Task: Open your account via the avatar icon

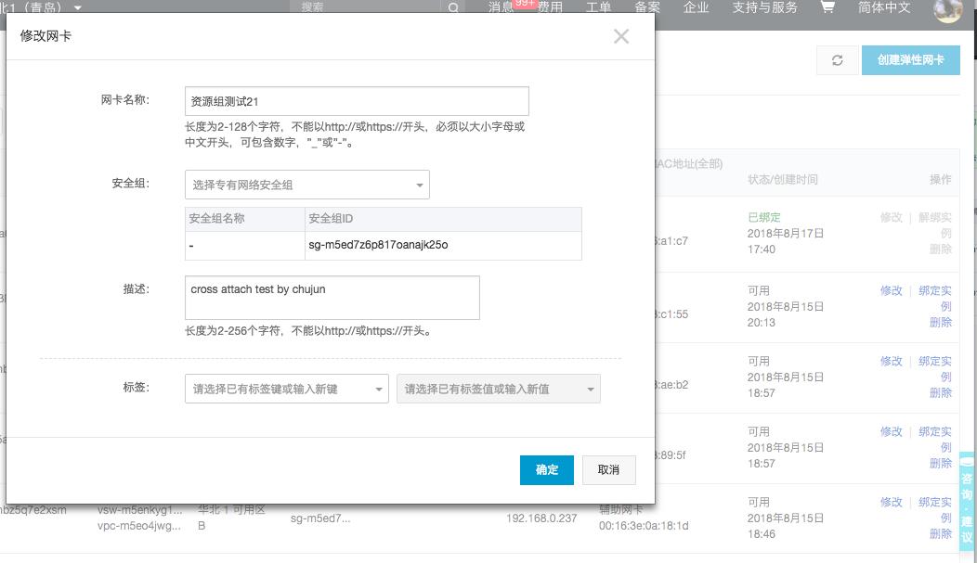Action: (946, 11)
